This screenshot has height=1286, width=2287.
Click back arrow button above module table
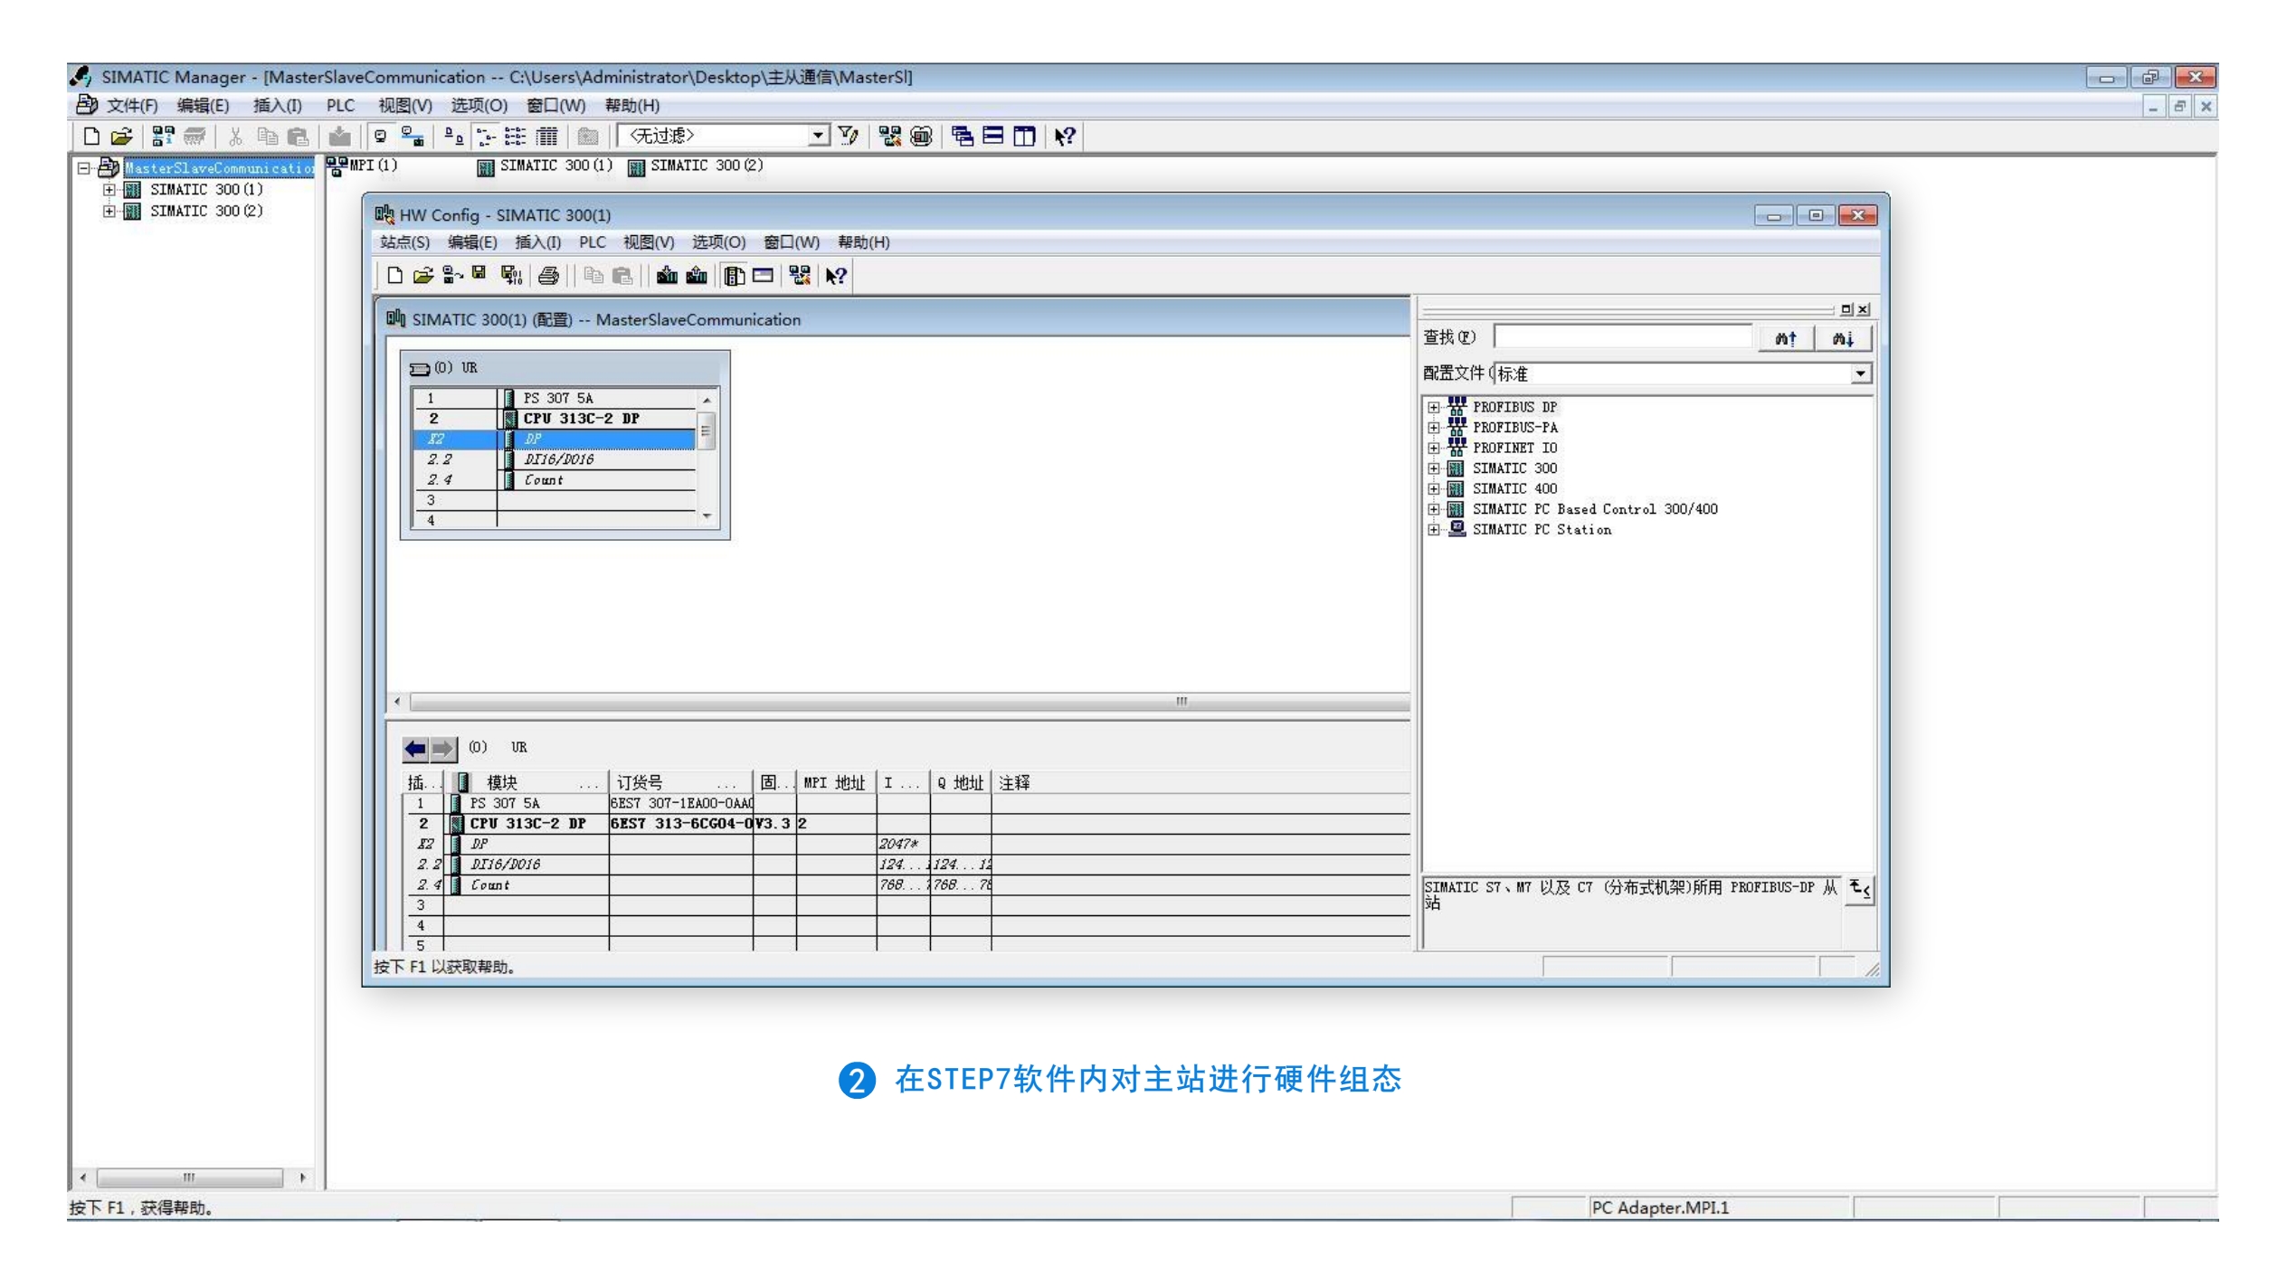click(x=415, y=749)
